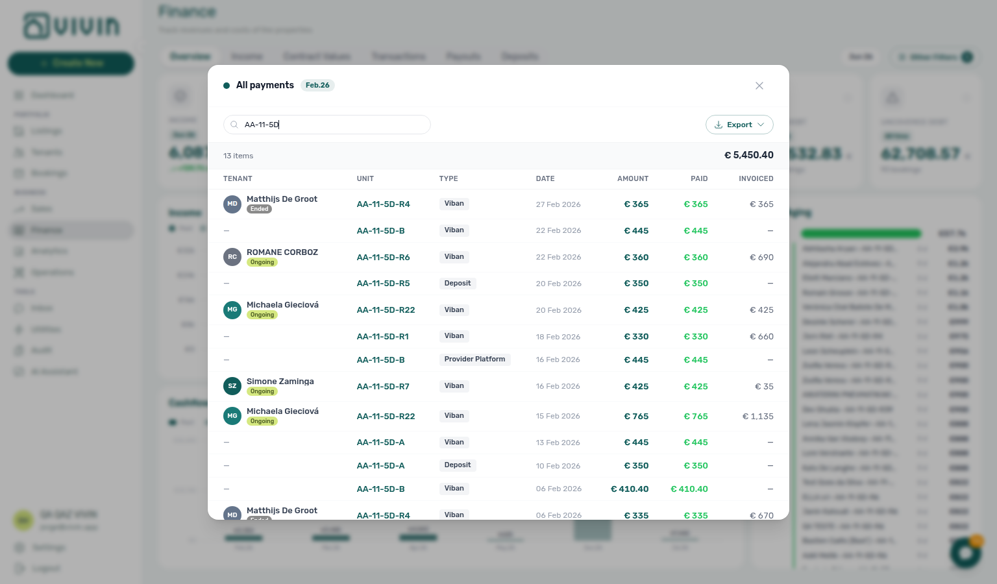Click the INVOICED column header
Image resolution: width=997 pixels, height=584 pixels.
pyautogui.click(x=756, y=178)
